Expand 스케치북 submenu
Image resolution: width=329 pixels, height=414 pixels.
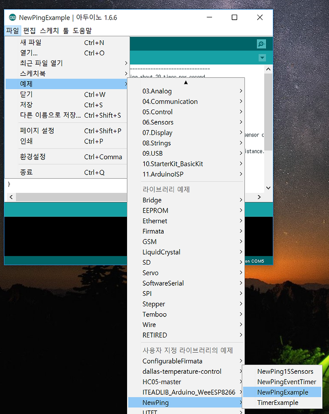[x=67, y=74]
